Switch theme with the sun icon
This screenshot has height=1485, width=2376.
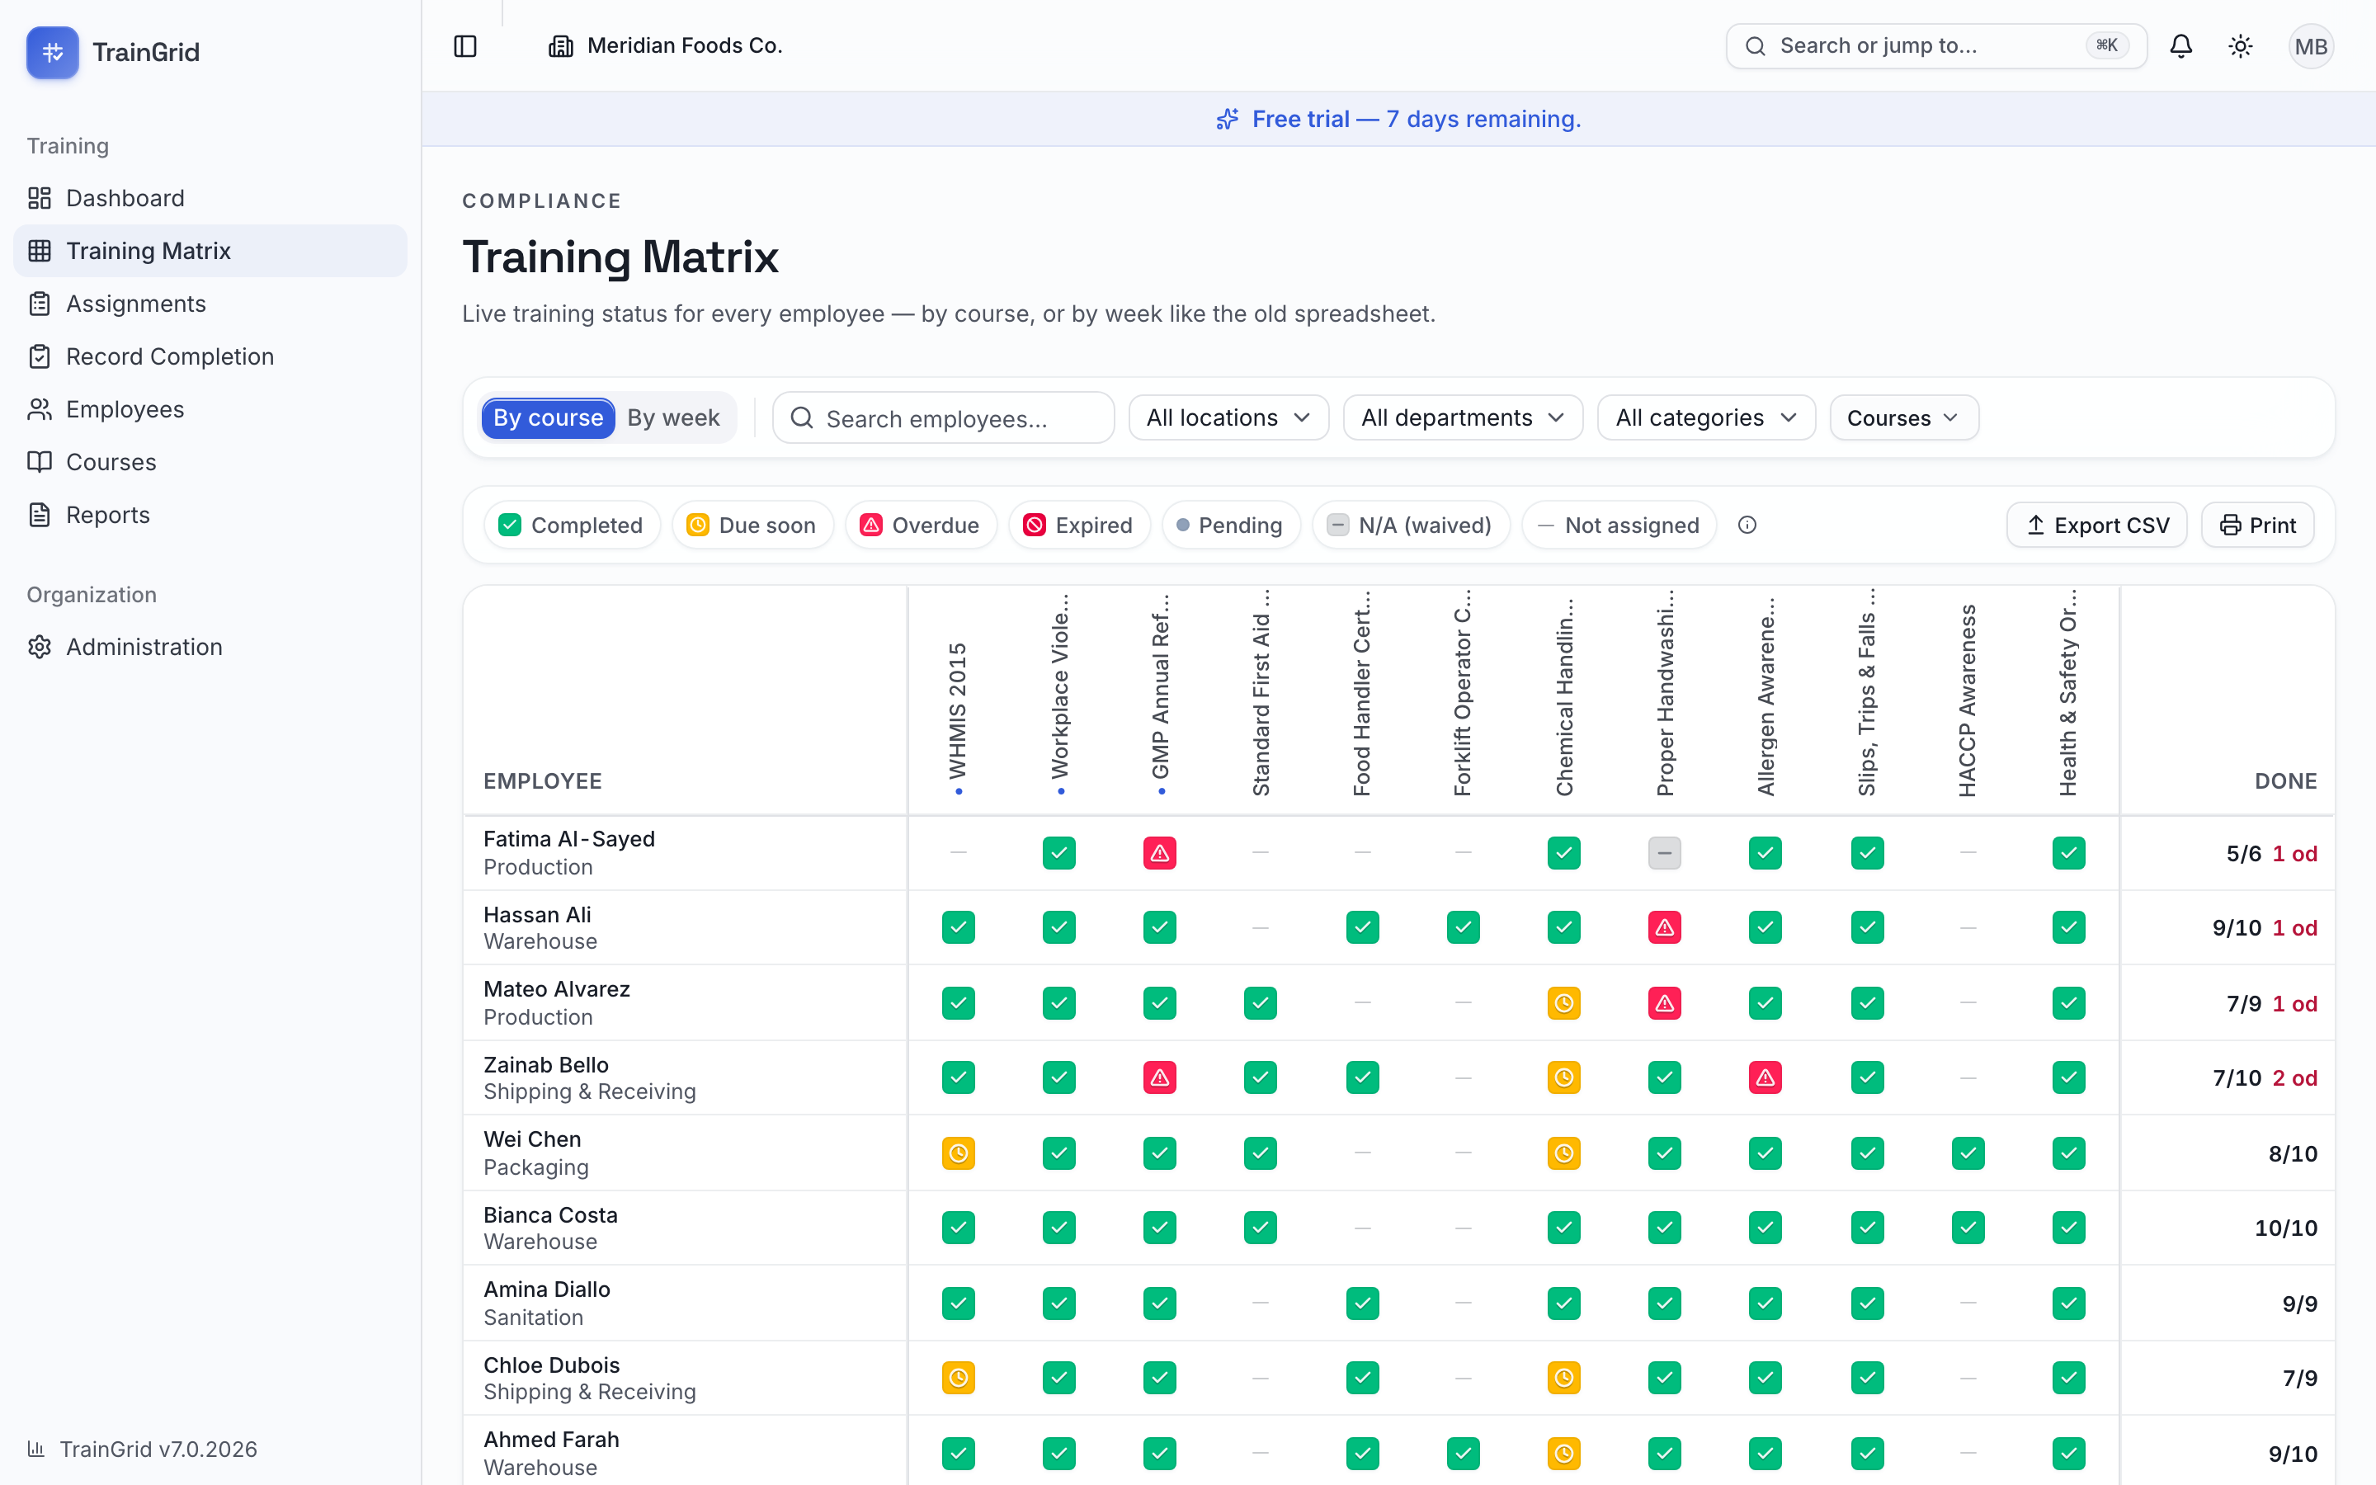2241,46
